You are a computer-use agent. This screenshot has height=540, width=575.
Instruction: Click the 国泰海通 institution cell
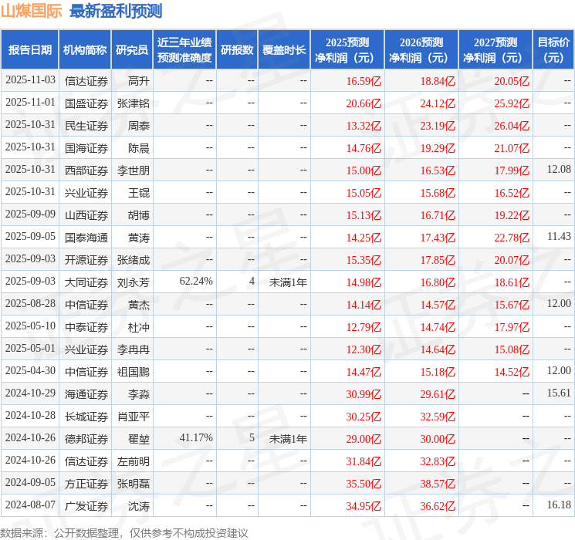pyautogui.click(x=86, y=238)
